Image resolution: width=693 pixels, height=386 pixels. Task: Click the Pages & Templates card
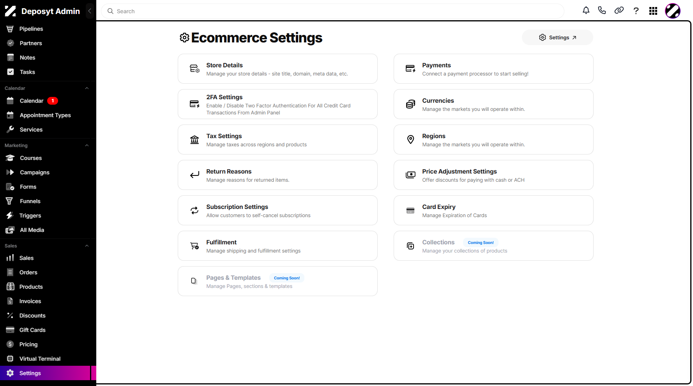(278, 281)
